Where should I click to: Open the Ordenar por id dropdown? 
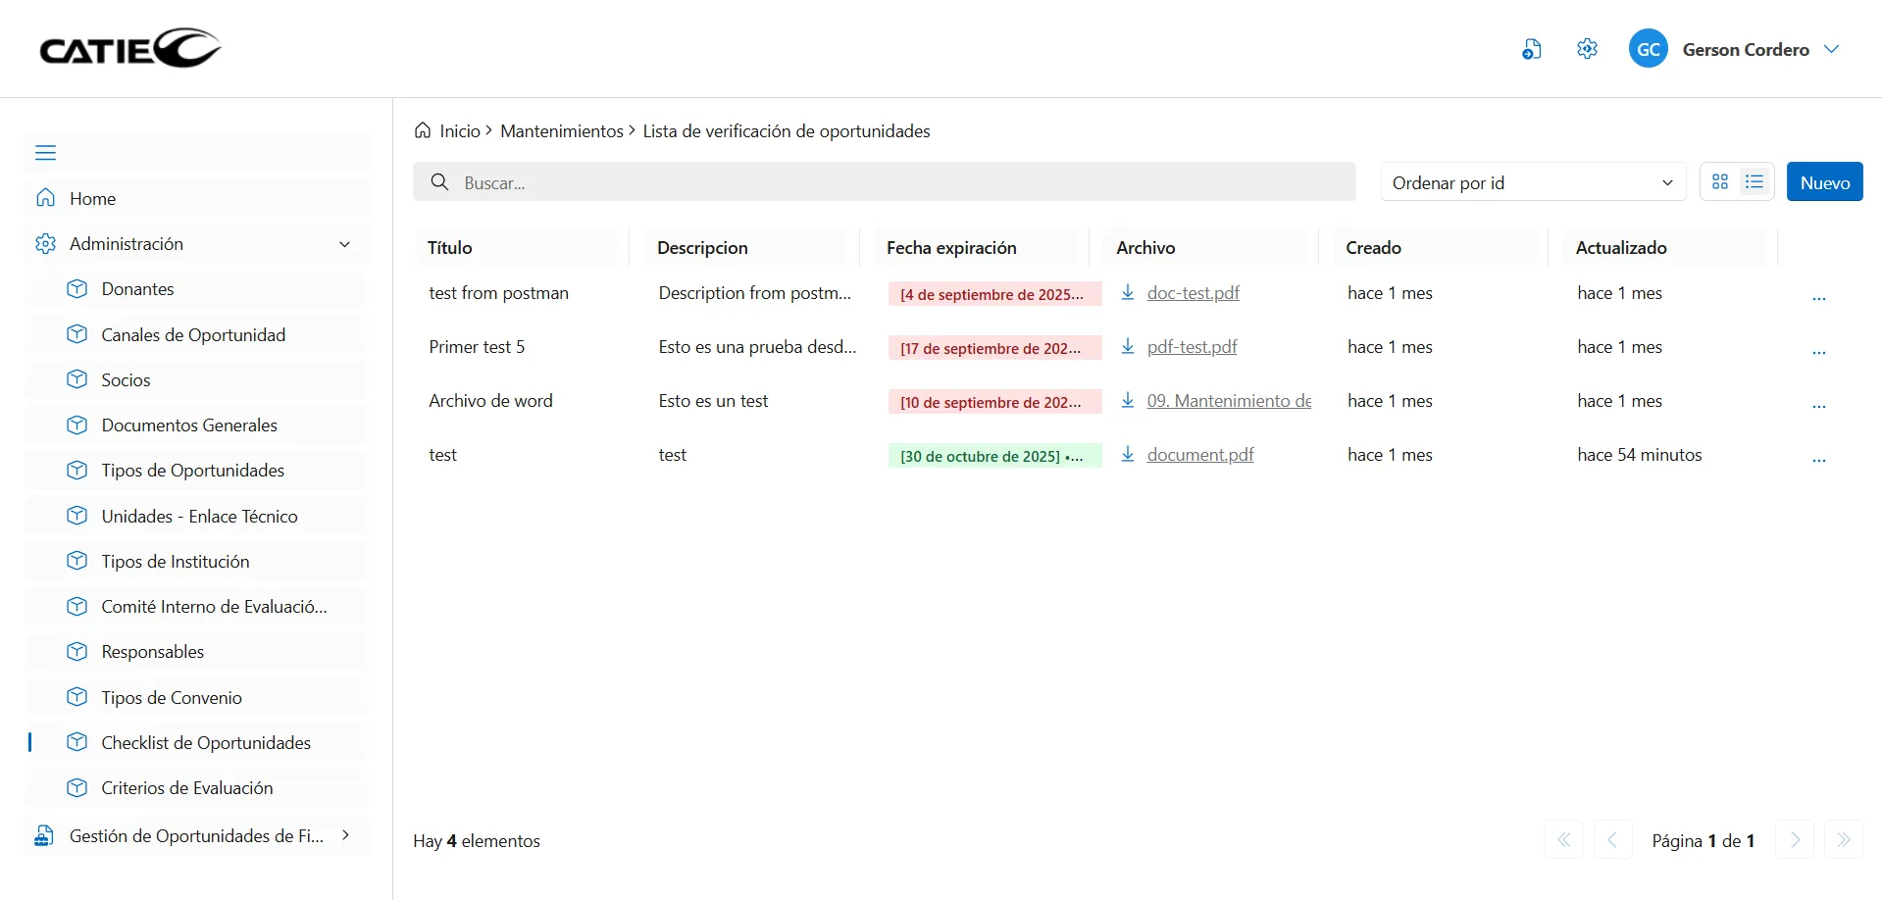(x=1532, y=182)
